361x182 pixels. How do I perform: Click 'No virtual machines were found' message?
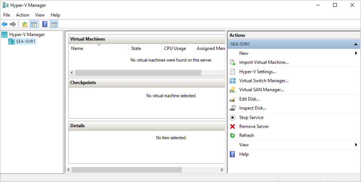coord(171,60)
